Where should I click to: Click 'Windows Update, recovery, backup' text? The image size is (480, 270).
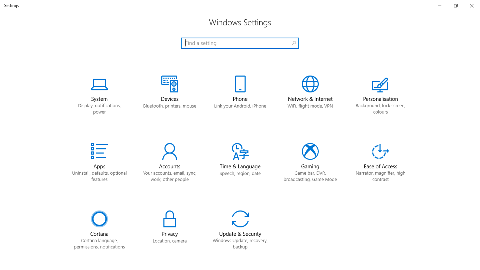[x=240, y=244]
